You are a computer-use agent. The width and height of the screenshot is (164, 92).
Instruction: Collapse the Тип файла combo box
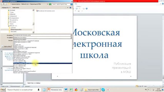click(x=71, y=38)
